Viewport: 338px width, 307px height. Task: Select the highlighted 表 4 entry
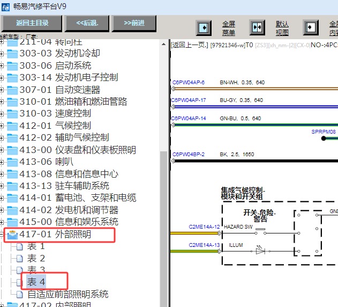(36, 282)
